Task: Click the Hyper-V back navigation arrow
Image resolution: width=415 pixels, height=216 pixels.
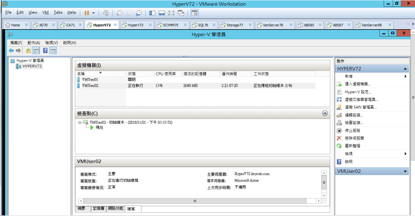Action: point(11,50)
